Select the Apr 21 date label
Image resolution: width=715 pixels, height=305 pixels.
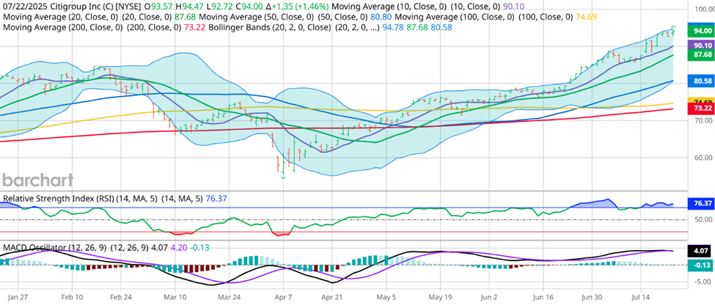coord(331,295)
